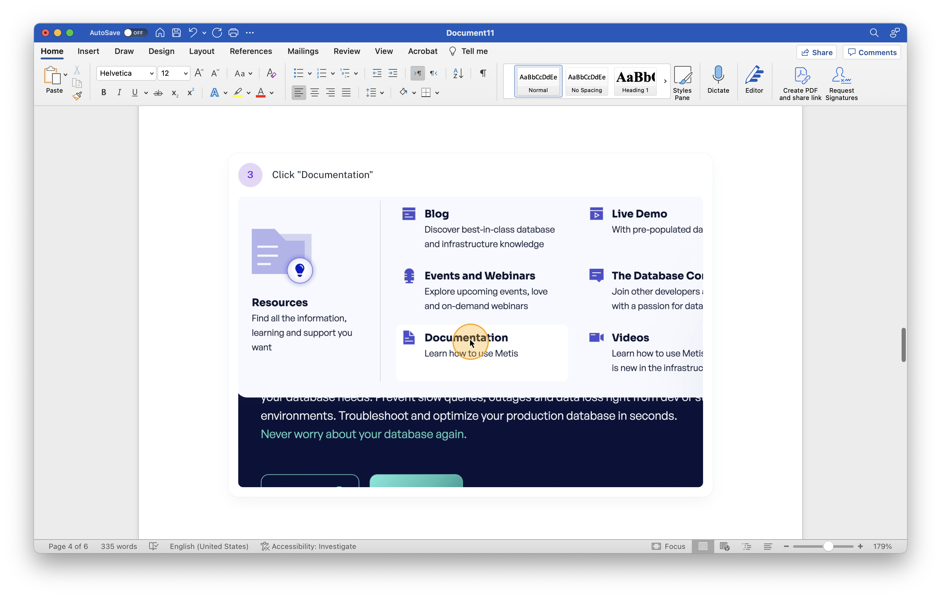Toggle Subscript formatting
The width and height of the screenshot is (941, 598).
pos(175,93)
